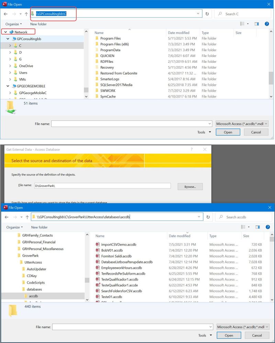Toggle preview pane in top File Open dialog
Viewport: 275px width, 343px height.
coord(256,24)
